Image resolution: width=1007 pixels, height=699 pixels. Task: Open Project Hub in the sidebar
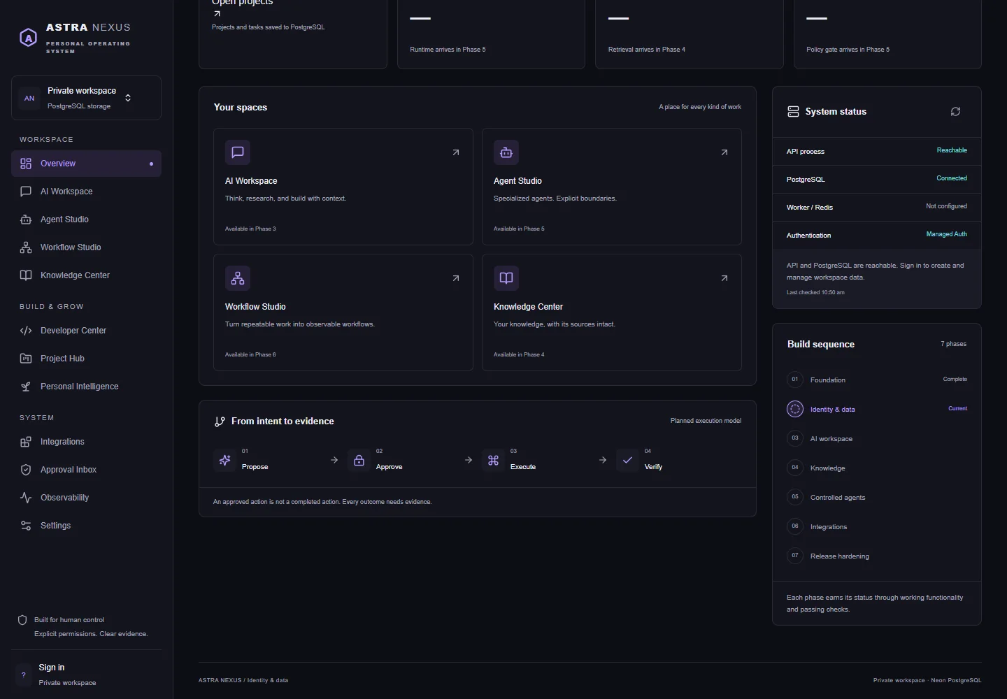(86, 359)
